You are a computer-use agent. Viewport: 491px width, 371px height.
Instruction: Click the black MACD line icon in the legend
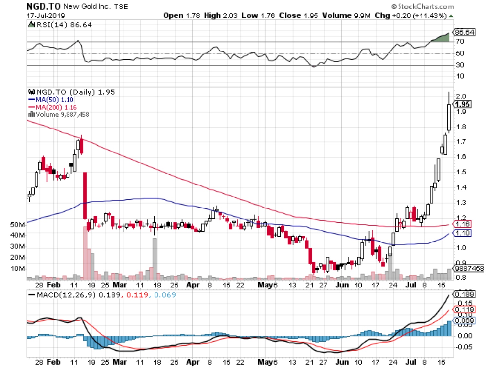coord(32,295)
